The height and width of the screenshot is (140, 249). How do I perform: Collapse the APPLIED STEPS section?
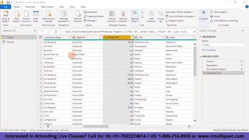point(200,56)
